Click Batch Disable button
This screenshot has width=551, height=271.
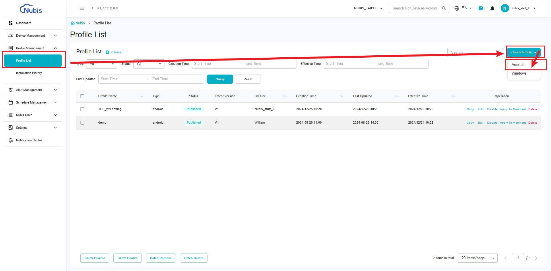click(95, 258)
